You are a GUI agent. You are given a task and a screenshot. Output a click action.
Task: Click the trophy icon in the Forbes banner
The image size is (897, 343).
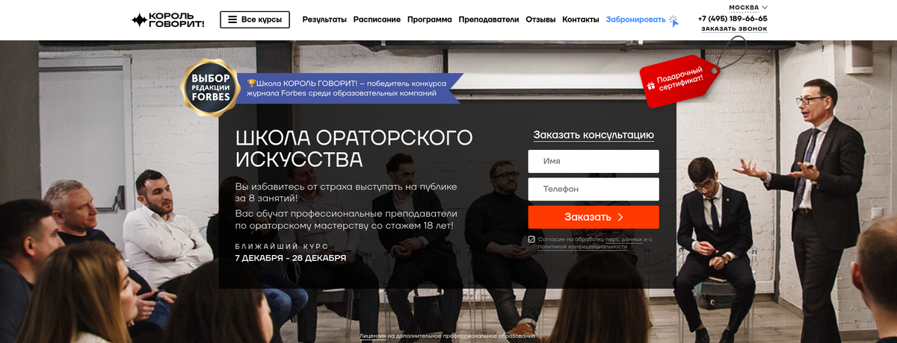point(251,83)
